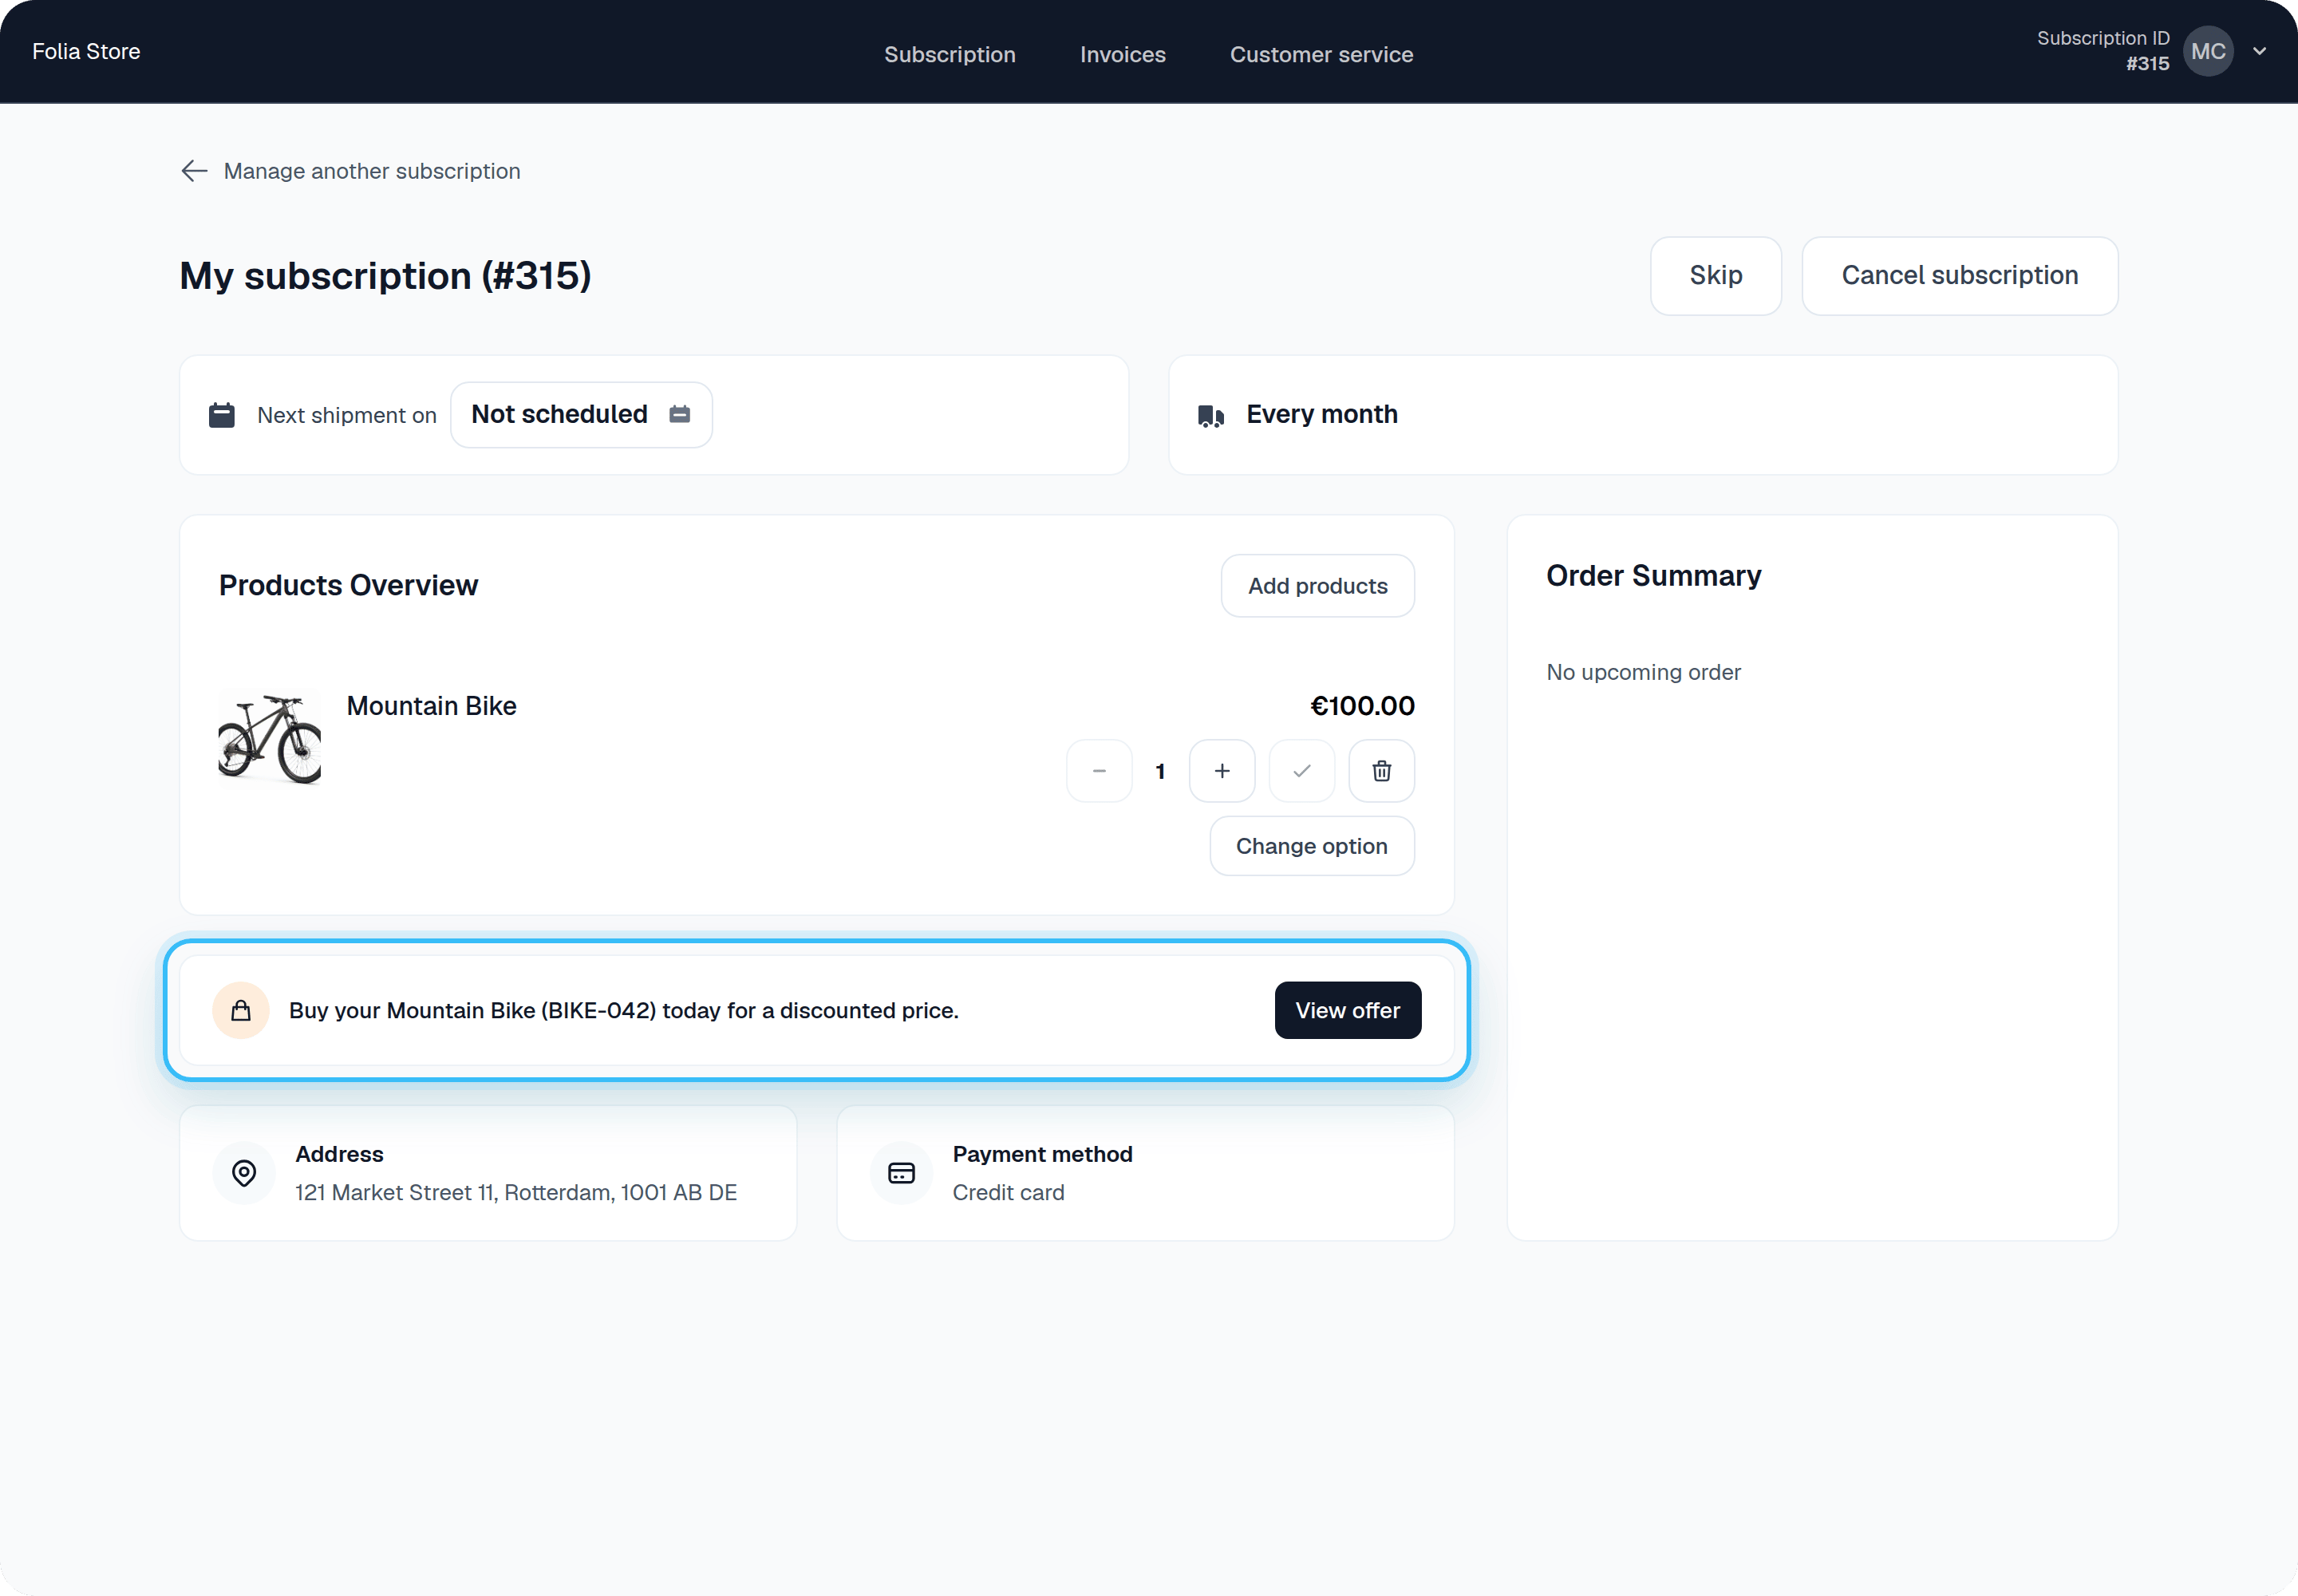Open the Not scheduled date picker
This screenshot has height=1596, width=2298.
pyautogui.click(x=581, y=415)
